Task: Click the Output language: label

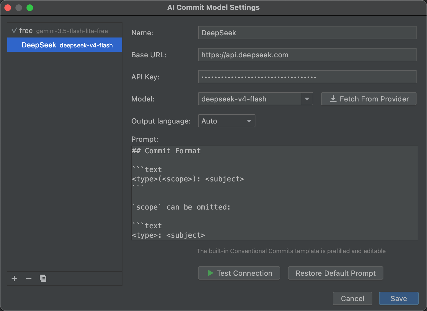Action: tap(161, 121)
